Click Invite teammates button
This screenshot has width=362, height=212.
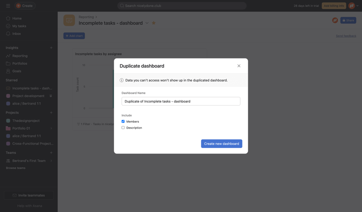[x=29, y=195]
